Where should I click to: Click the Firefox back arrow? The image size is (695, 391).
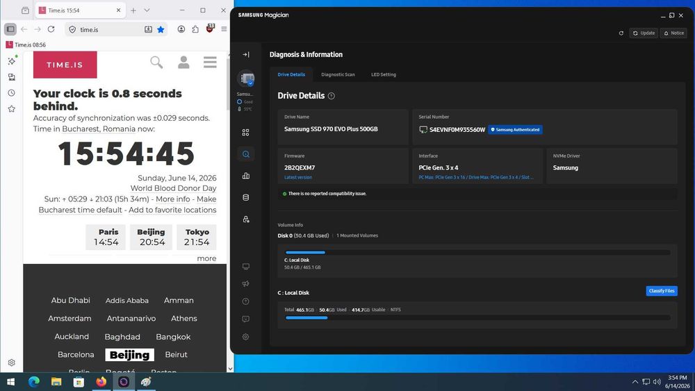click(x=24, y=29)
